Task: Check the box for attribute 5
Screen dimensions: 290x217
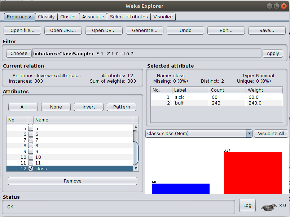Action: [31, 128]
